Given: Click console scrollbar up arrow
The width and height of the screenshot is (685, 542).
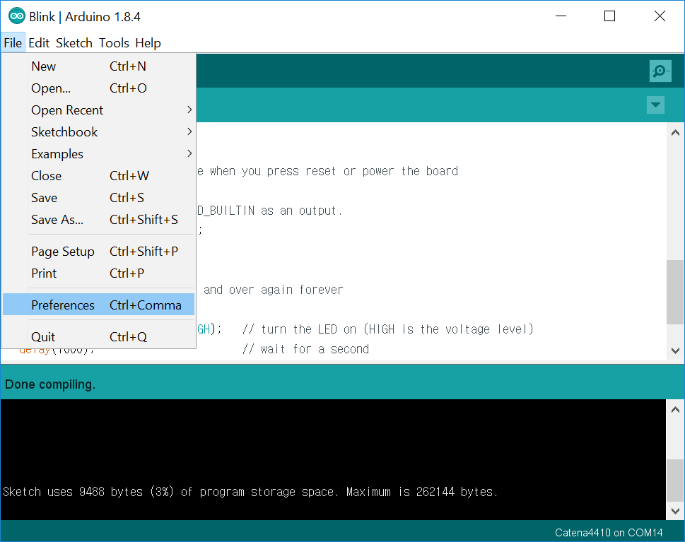Looking at the screenshot, I should (x=675, y=409).
